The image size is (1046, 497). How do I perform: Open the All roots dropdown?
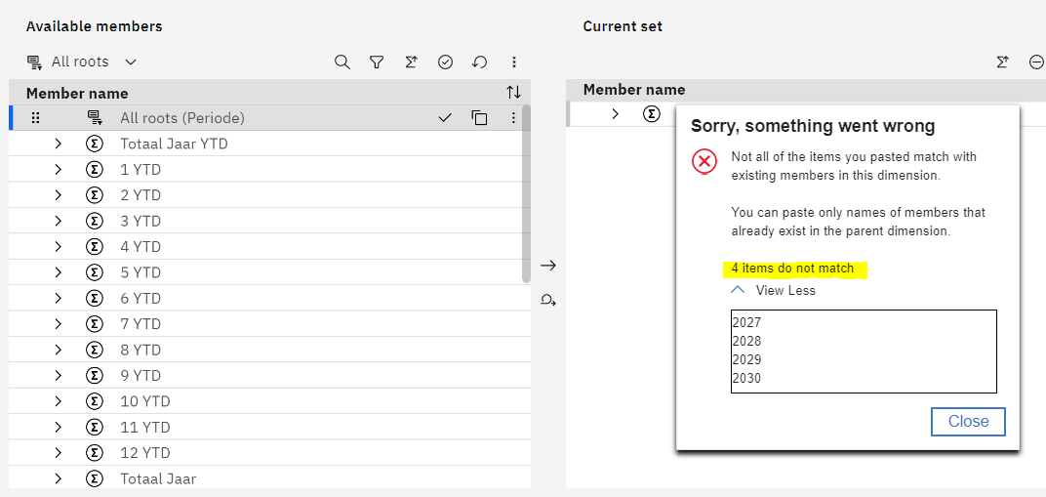(83, 62)
